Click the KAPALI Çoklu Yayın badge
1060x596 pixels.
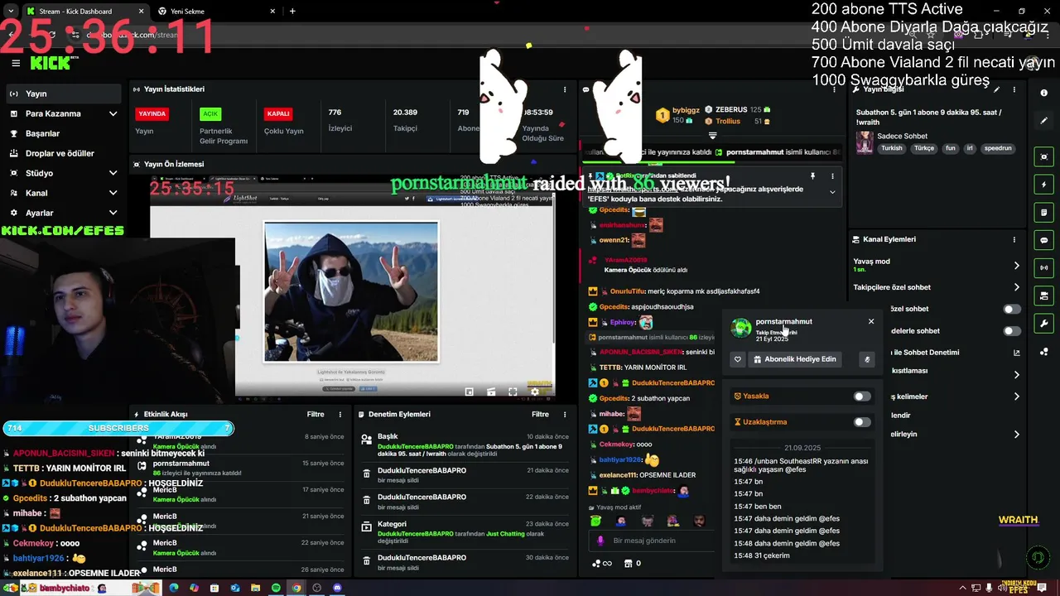click(278, 114)
